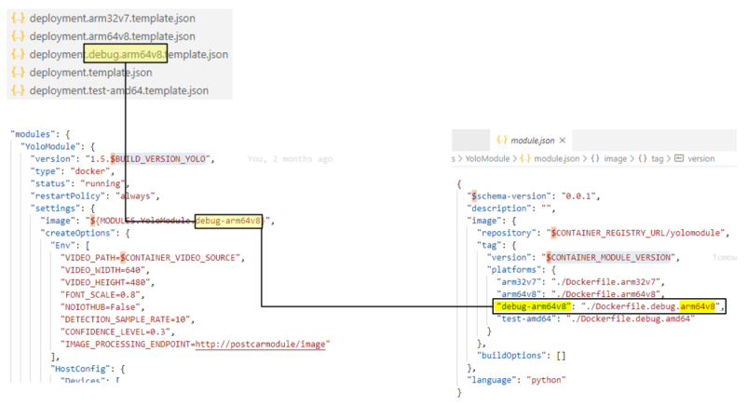Open deployment.test-amd64.template.json file

point(119,90)
